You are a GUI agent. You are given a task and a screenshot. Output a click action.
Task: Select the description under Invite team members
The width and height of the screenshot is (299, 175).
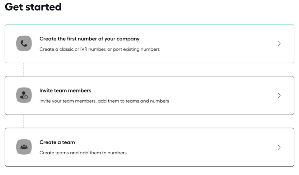(104, 101)
